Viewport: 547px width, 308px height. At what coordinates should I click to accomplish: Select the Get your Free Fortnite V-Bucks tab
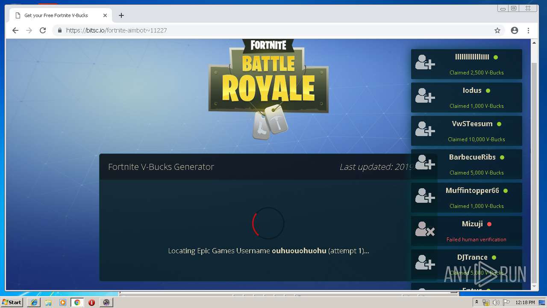61,15
